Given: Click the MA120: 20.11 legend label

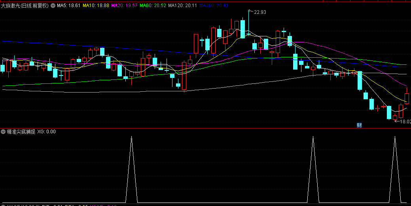Looking at the screenshot, I should click(x=182, y=6).
